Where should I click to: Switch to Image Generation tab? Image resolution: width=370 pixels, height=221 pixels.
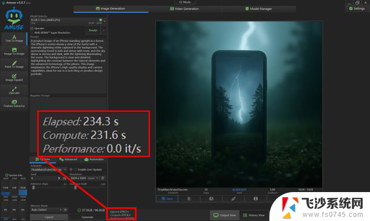111,9
